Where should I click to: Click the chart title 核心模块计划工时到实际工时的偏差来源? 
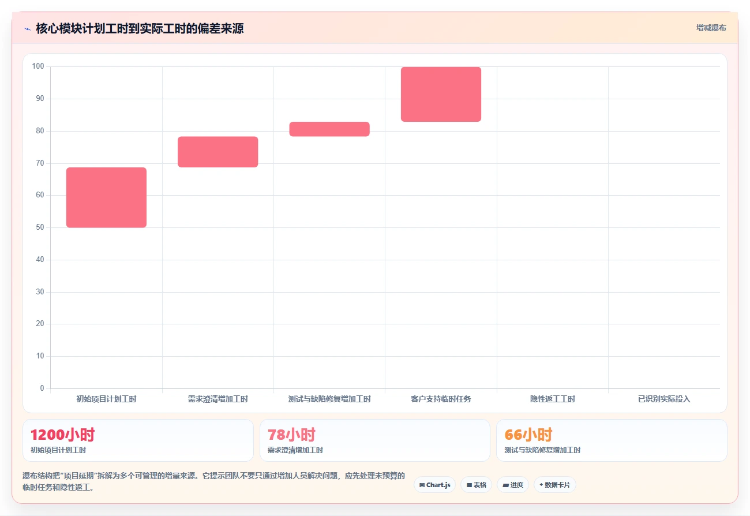click(140, 28)
